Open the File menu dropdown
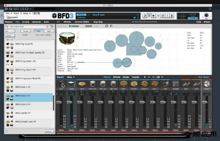This screenshot has height=141, width=220. (9, 13)
